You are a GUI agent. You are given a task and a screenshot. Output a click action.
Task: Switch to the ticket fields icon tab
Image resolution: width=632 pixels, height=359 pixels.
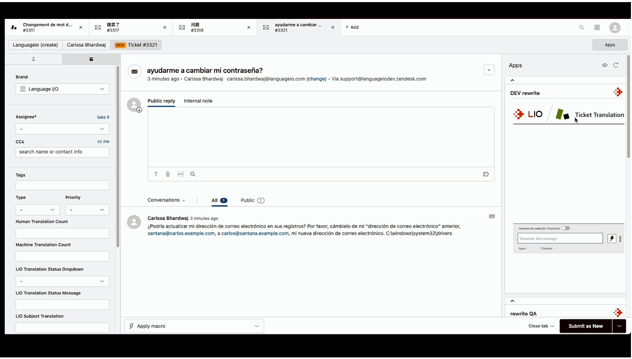coord(91,59)
